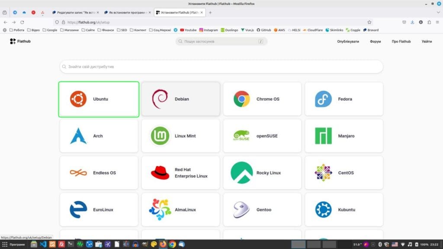
Task: Open the Робота bookmarks folder
Action: point(16,30)
